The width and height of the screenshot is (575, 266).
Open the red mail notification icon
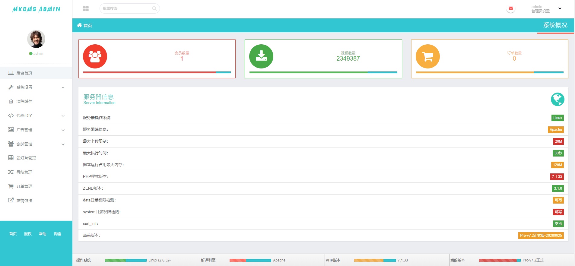511,8
